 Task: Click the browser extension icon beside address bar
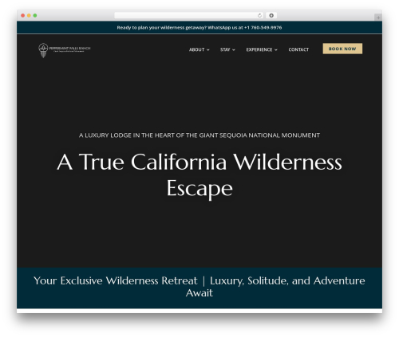click(271, 15)
